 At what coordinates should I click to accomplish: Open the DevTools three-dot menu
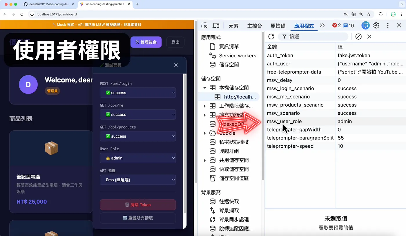pyautogui.click(x=388, y=25)
